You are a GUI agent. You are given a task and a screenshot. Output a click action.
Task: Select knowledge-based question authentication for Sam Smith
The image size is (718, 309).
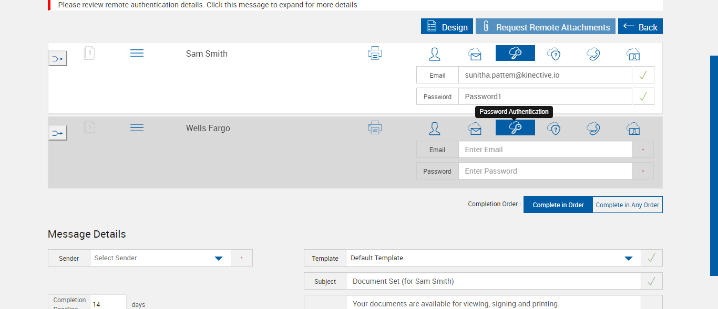click(x=554, y=54)
